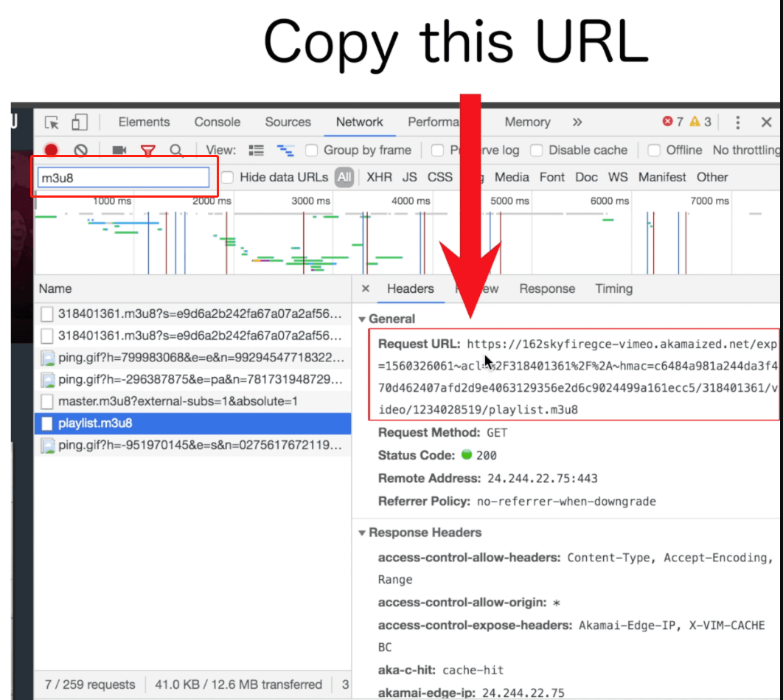Enable Group by frame checkbox
The height and width of the screenshot is (700, 783).
(x=312, y=150)
